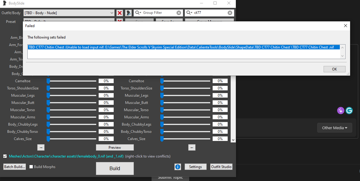This screenshot has height=181, width=360.
Task: Close the Failed dialog with X
Action: tap(345, 26)
